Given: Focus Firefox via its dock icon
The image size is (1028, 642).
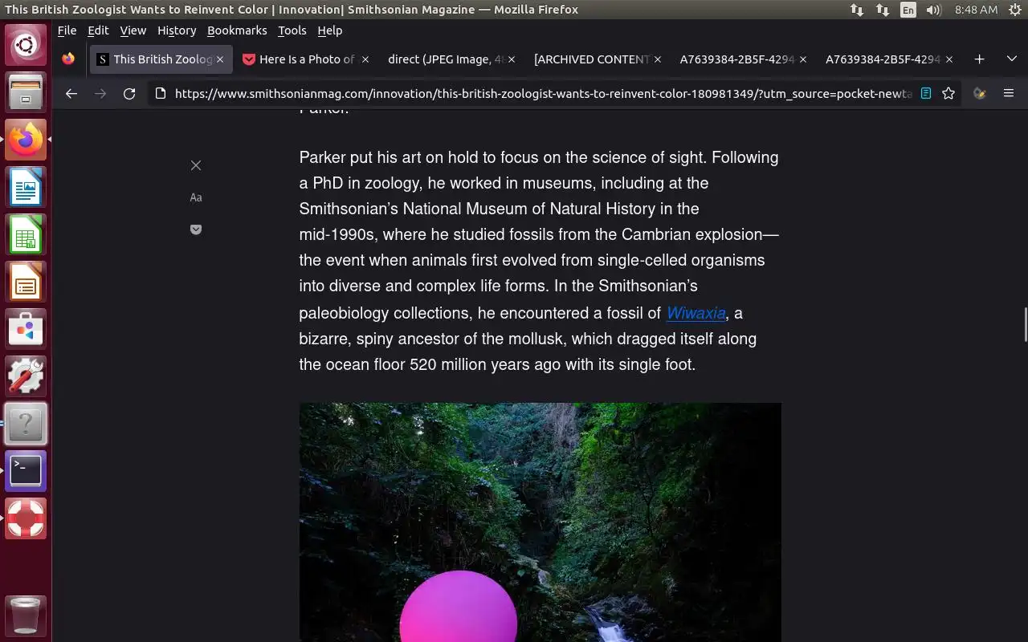Looking at the screenshot, I should (x=26, y=140).
